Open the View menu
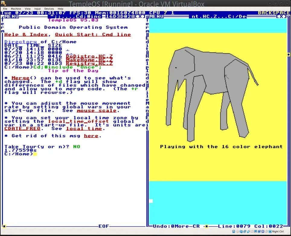 pyautogui.click(x=28, y=9)
